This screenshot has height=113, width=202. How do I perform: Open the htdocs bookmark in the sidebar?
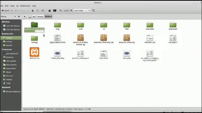click(11, 38)
